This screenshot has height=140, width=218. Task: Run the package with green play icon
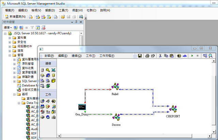coord(192,56)
